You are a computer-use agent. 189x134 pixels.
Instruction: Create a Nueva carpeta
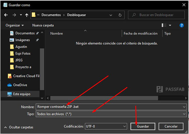tap(43, 25)
